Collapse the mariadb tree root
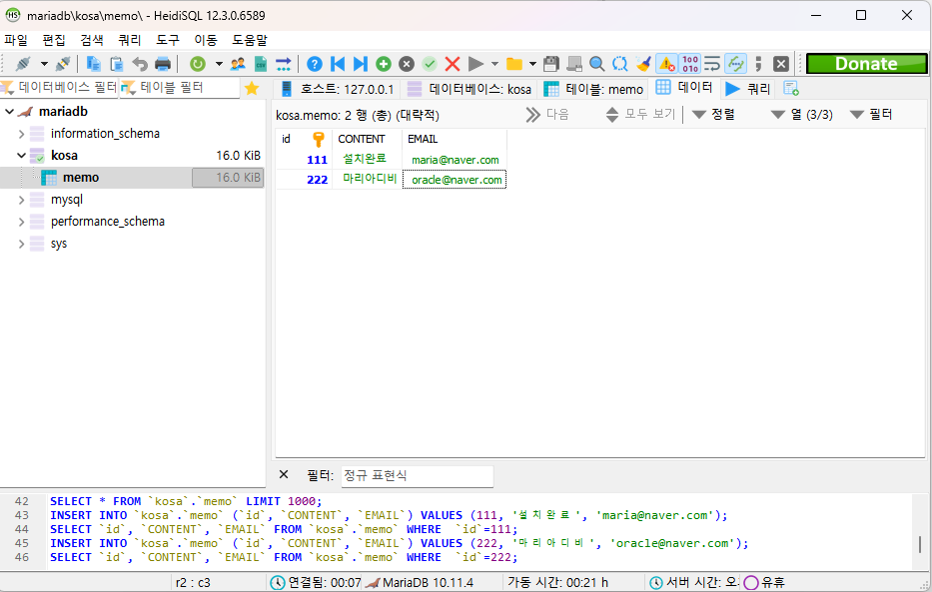Image resolution: width=932 pixels, height=592 pixels. (x=10, y=111)
